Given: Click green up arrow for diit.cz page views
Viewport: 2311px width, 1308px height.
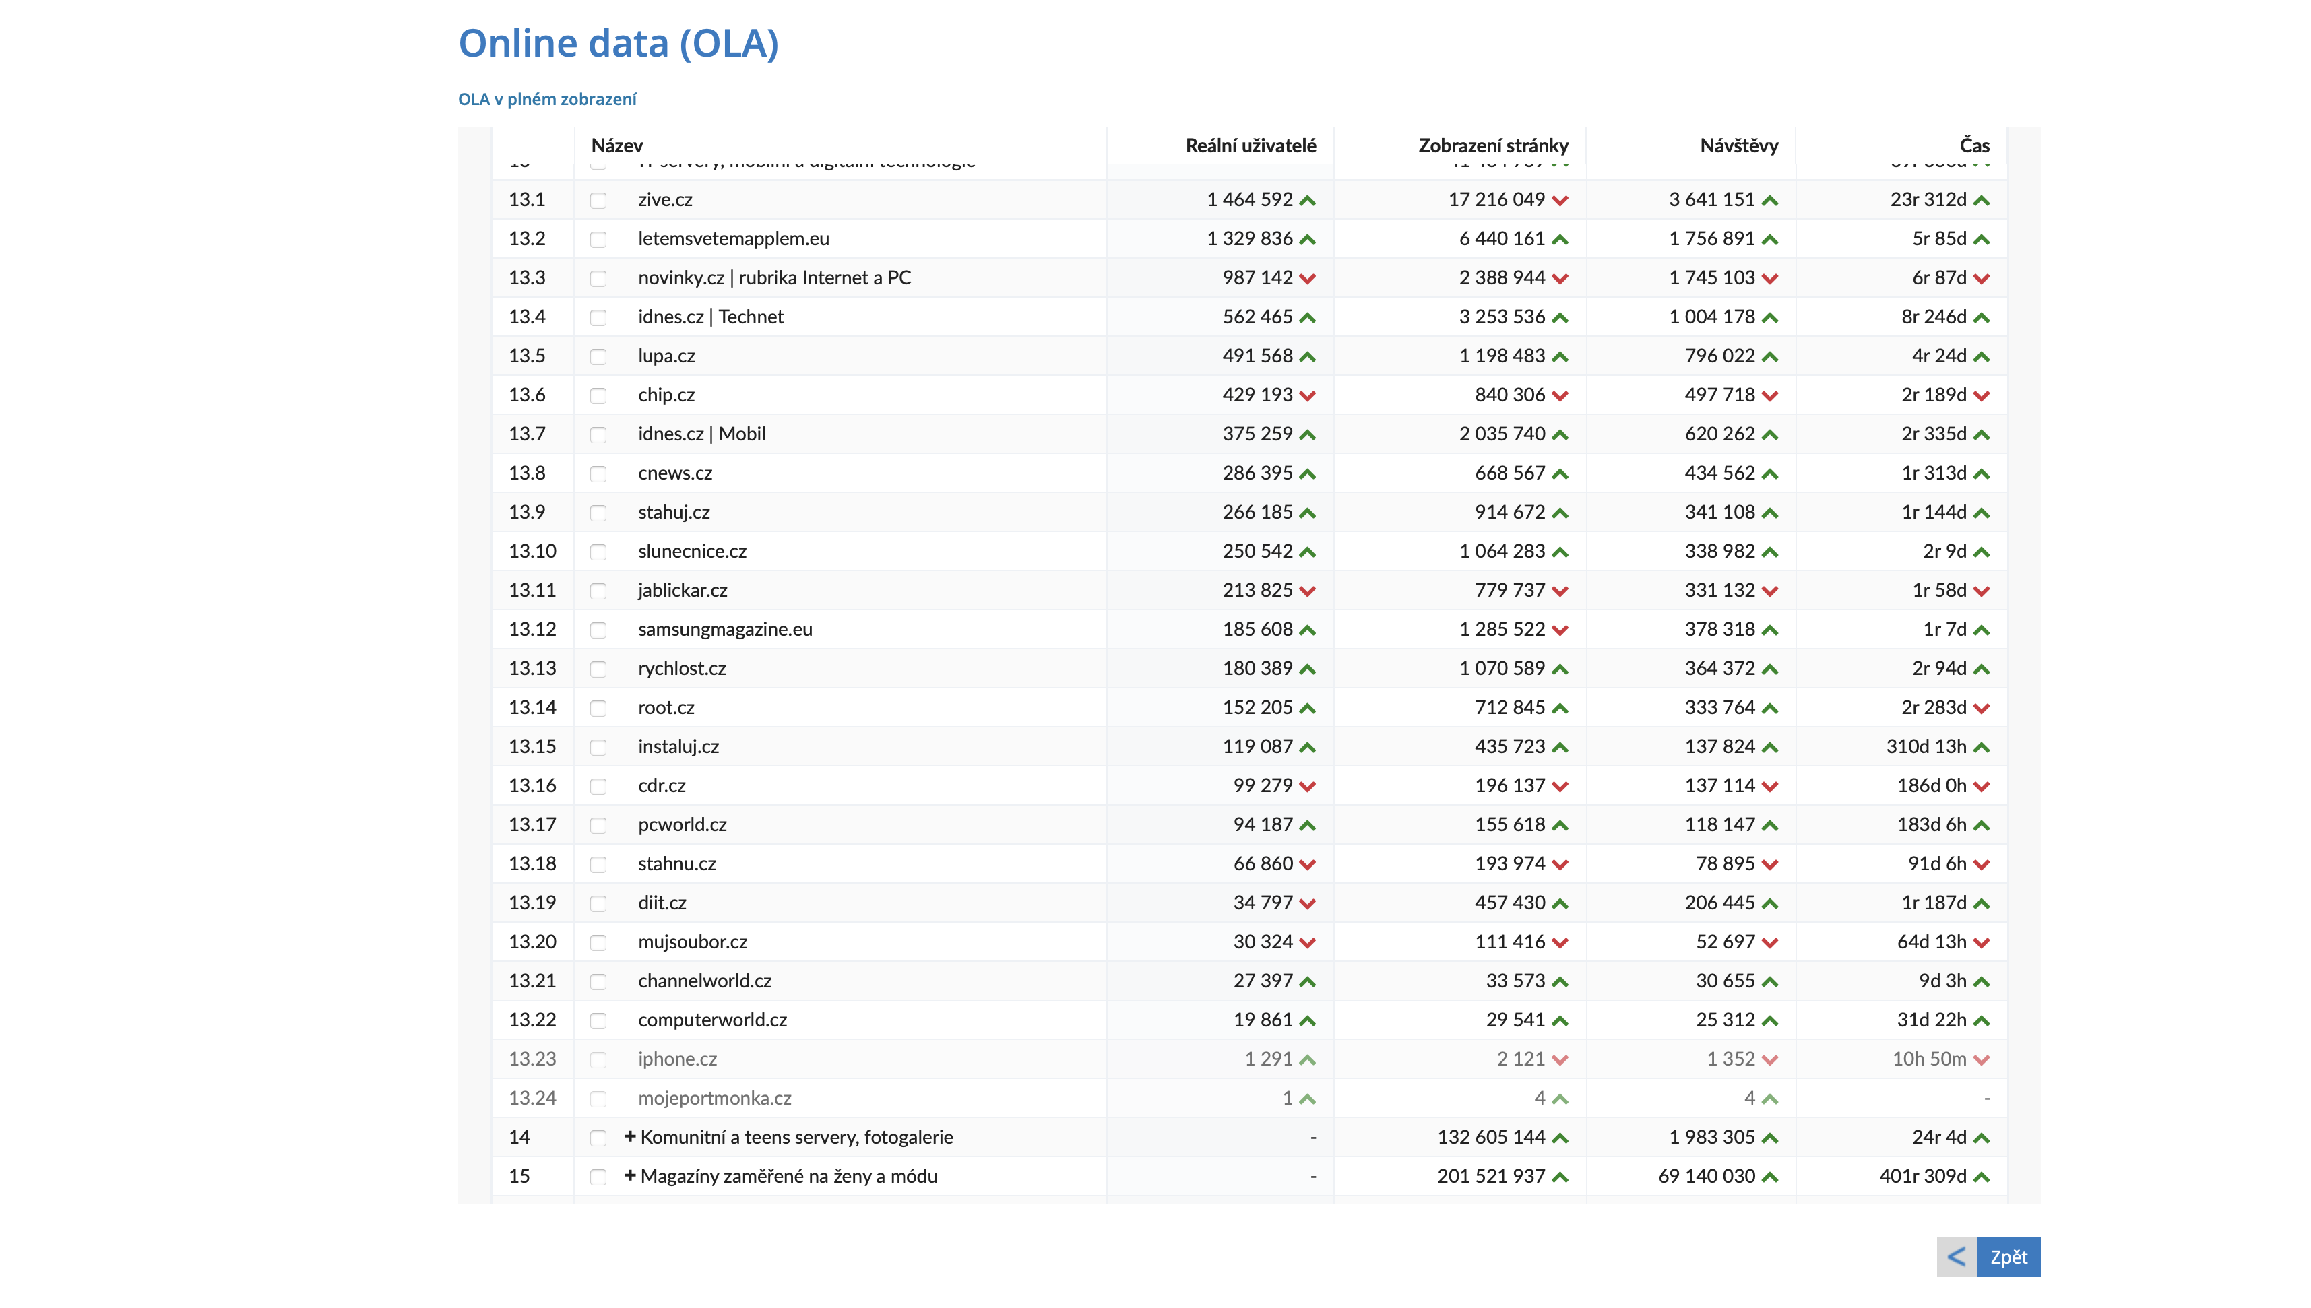Looking at the screenshot, I should click(x=1560, y=904).
